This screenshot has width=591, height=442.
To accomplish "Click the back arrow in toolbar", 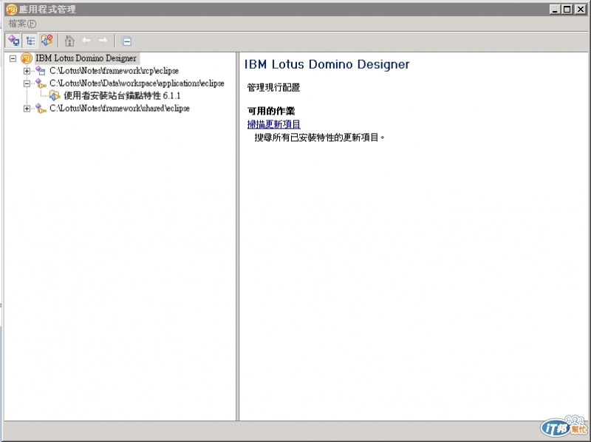I will [x=86, y=41].
